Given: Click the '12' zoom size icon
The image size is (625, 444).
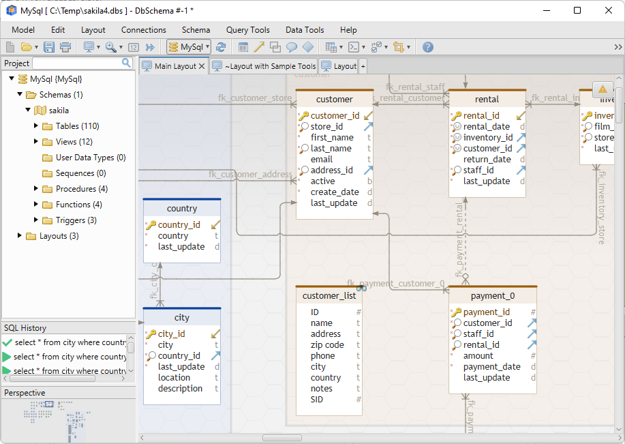Looking at the screenshot, I should coord(134,48).
